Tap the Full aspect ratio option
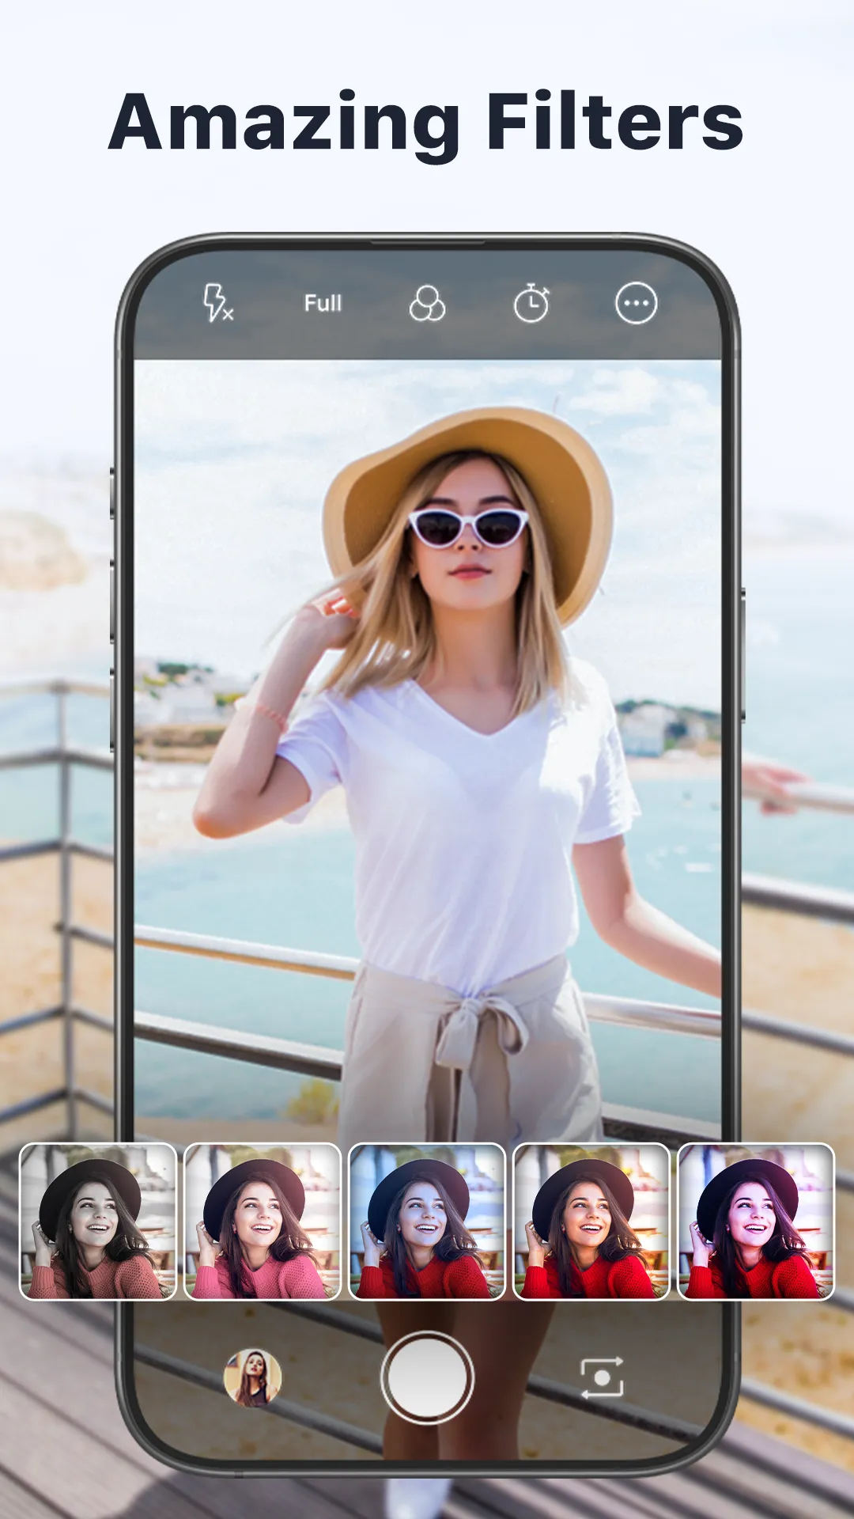This screenshot has height=1519, width=854. pyautogui.click(x=323, y=303)
